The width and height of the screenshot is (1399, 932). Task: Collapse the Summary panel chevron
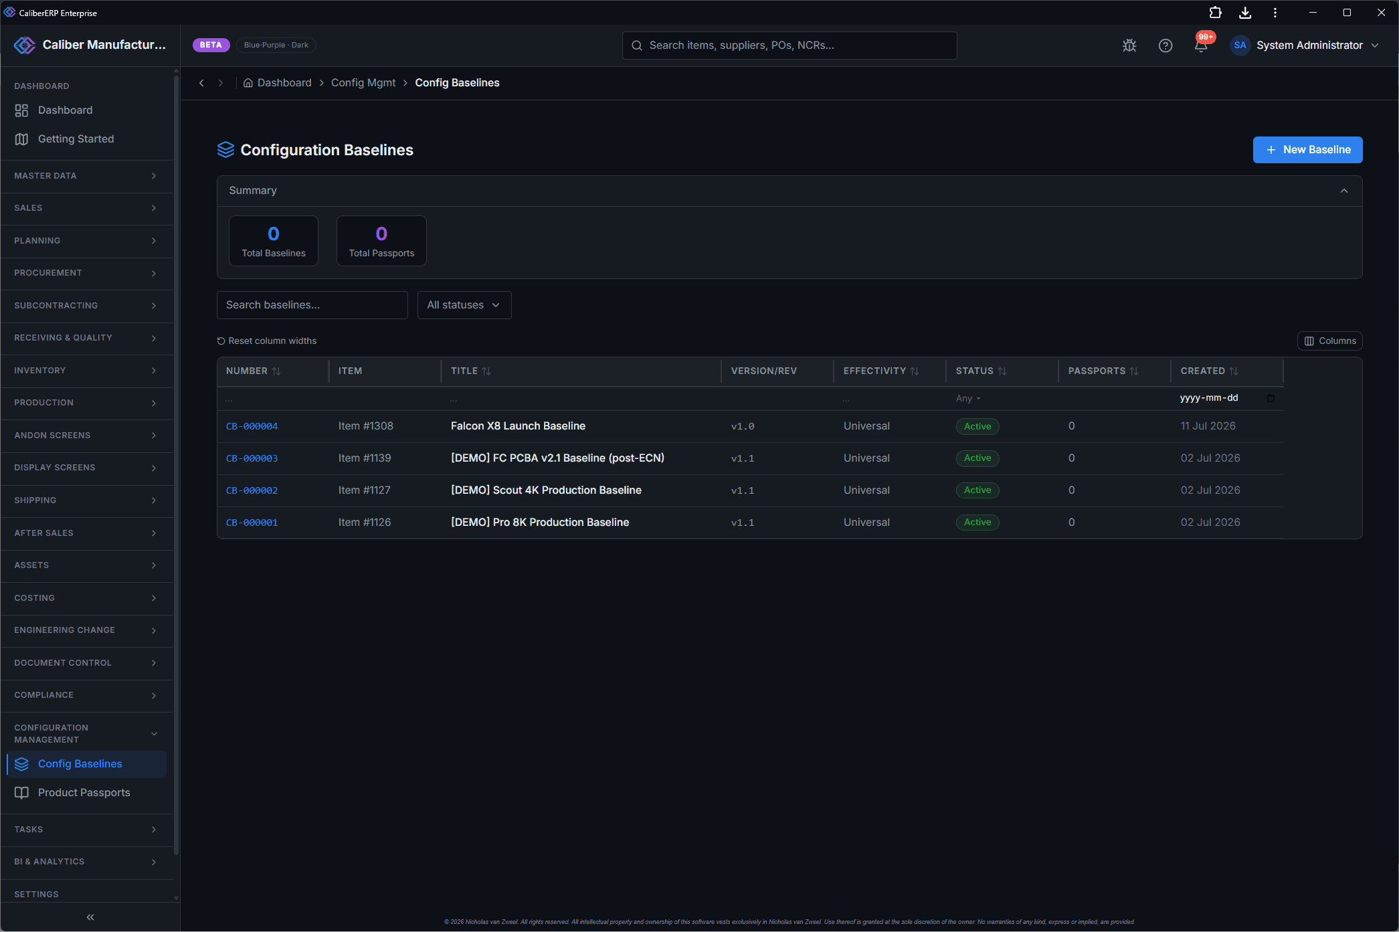pos(1344,191)
